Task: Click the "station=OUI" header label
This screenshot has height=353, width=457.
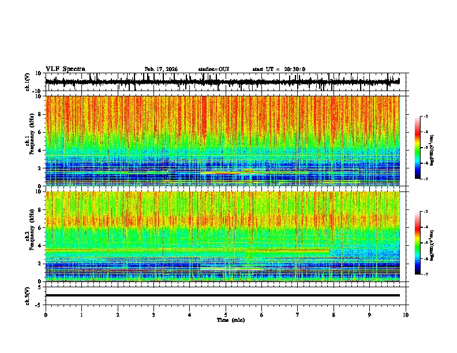Action: point(213,69)
